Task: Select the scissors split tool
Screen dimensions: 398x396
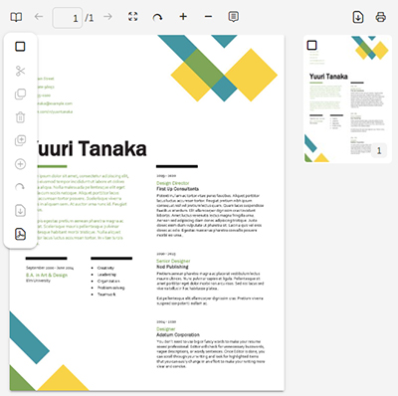Action: coord(20,71)
